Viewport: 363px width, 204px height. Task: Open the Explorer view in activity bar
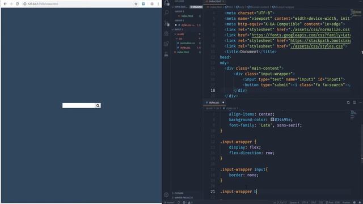(x=166, y=2)
